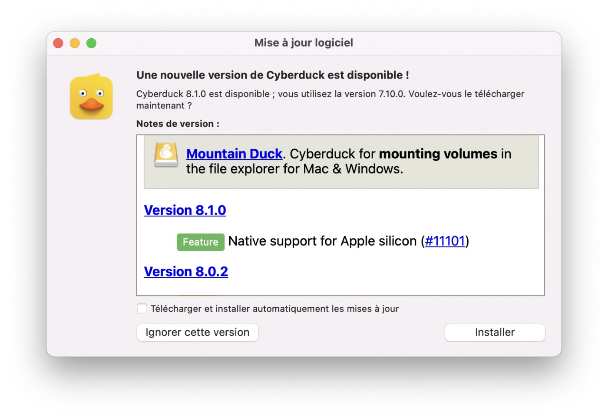608x418 pixels.
Task: Click the green Feature badge
Action: pos(201,242)
